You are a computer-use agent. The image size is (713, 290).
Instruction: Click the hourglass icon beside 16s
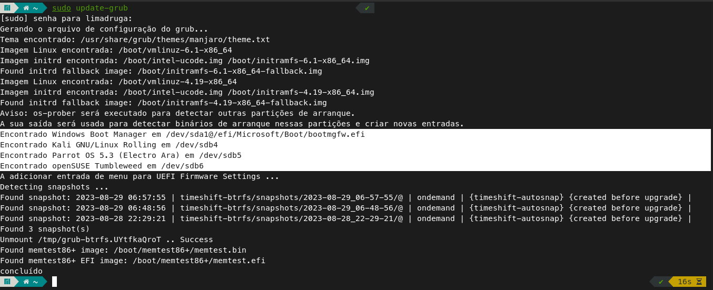point(699,282)
